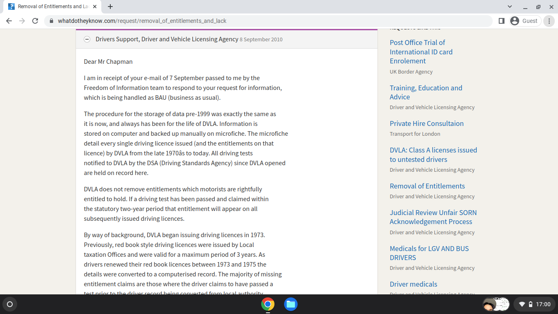The height and width of the screenshot is (314, 558).
Task: Restore the browser window size
Action: 538,7
